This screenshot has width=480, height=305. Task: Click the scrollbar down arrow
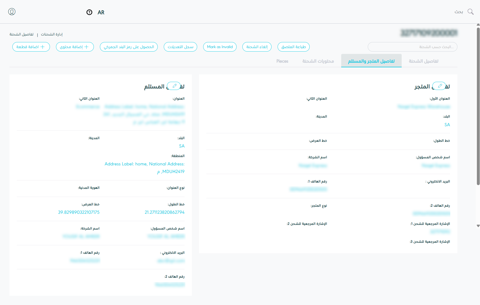[x=478, y=226]
